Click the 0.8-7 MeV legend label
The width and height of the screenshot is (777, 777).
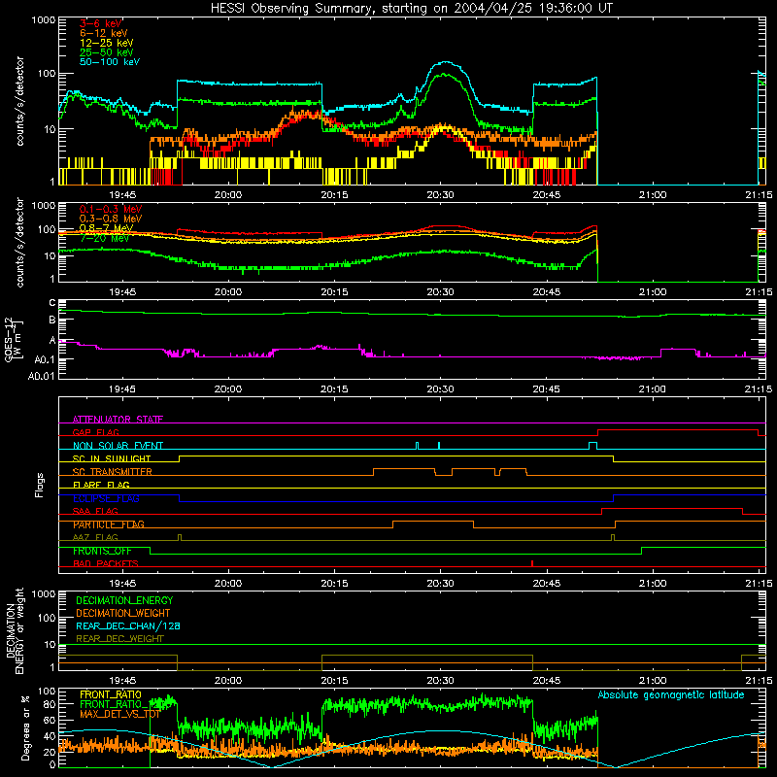coord(106,228)
